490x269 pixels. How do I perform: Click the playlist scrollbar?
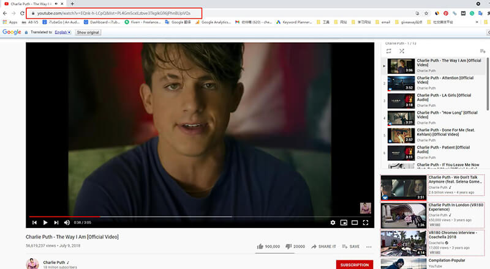(488, 84)
